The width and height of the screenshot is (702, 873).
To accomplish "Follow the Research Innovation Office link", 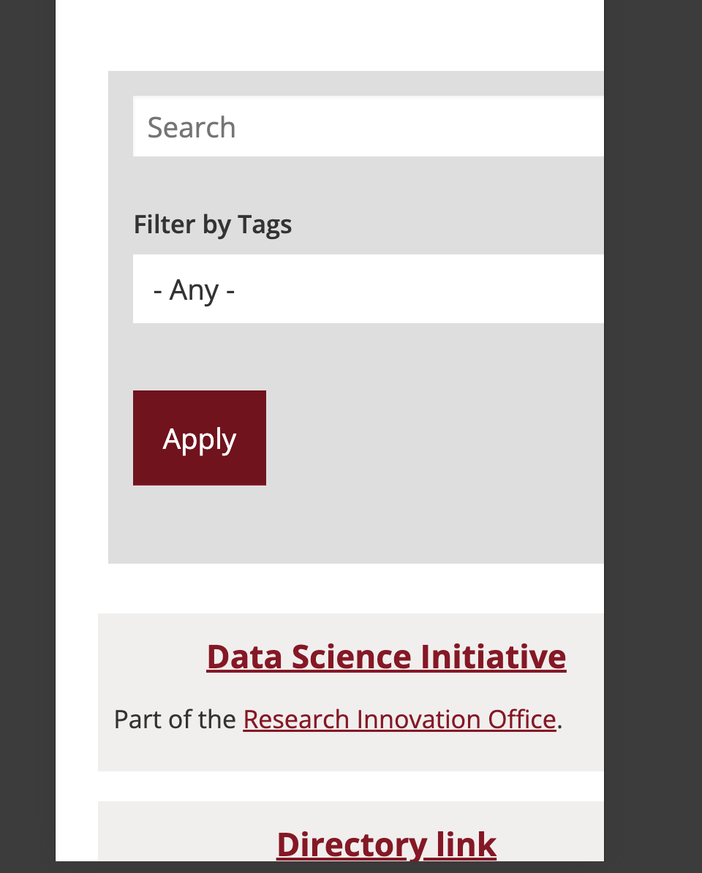I will 399,719.
